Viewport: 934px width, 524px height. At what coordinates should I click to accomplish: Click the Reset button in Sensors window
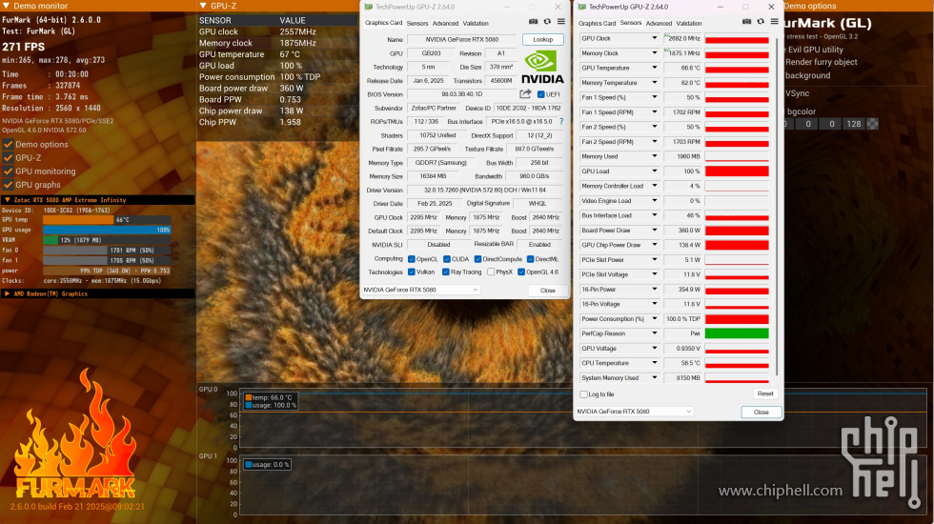(764, 393)
